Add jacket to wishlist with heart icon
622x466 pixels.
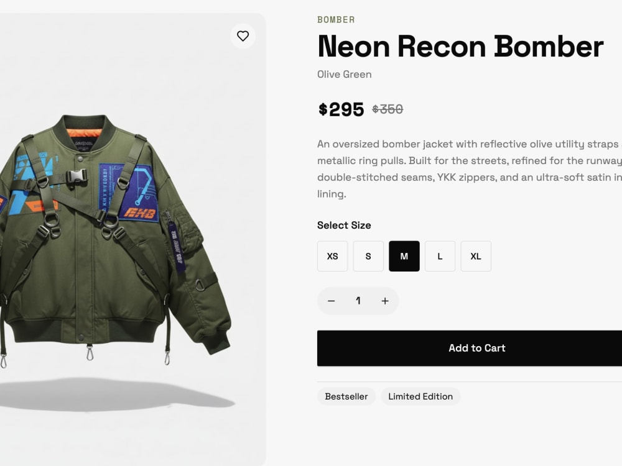coord(243,36)
